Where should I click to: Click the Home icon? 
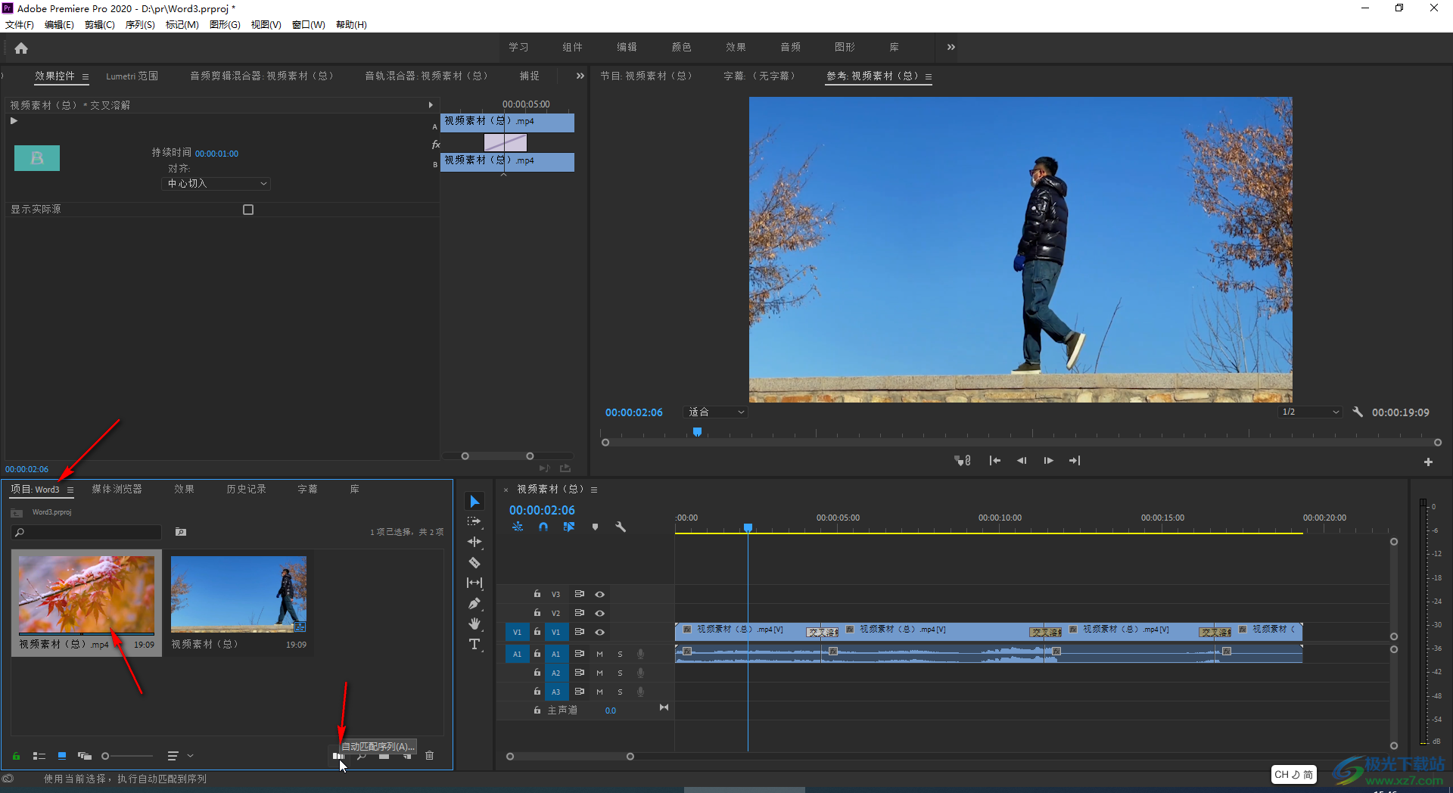(21, 48)
